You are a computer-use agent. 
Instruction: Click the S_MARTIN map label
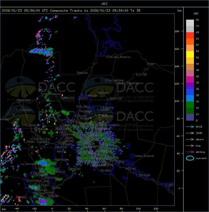tap(95, 147)
